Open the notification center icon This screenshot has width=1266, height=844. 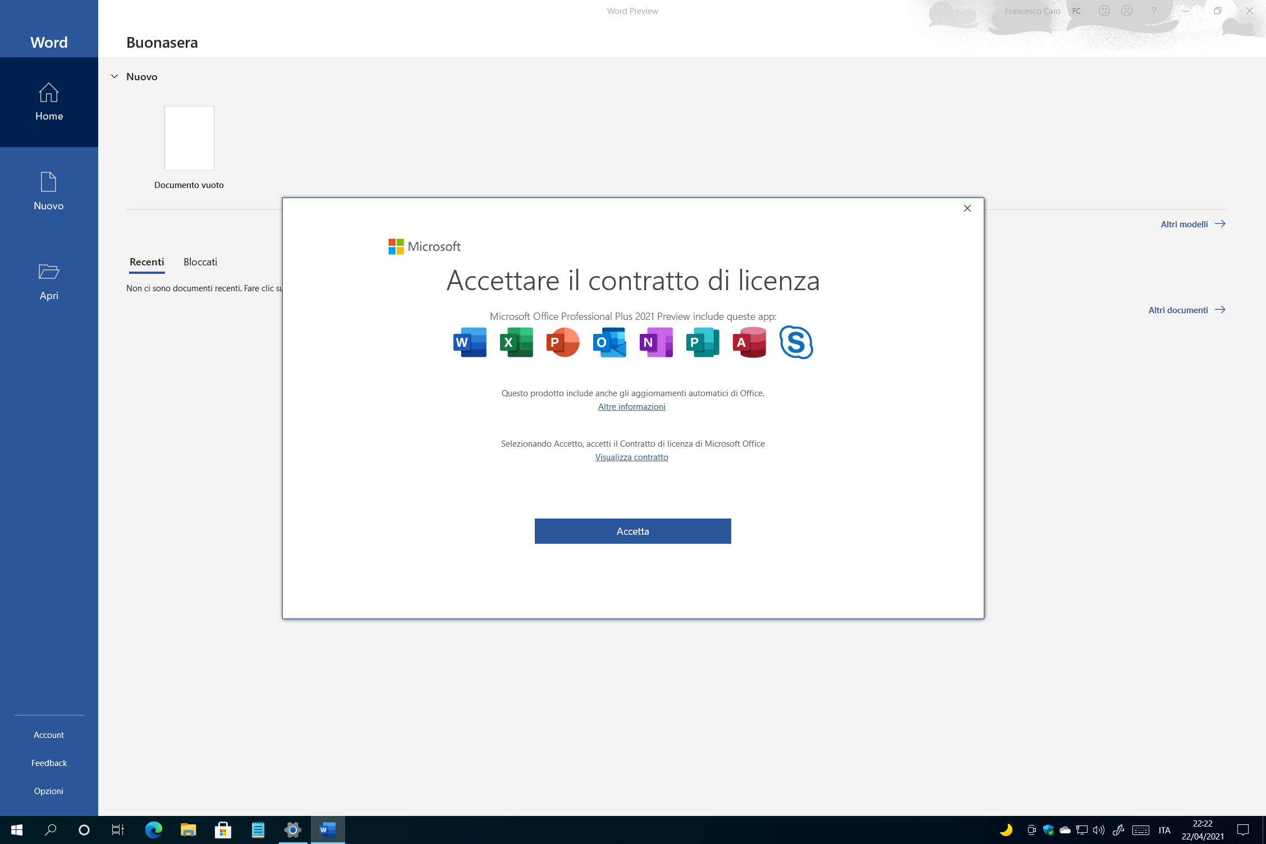click(1243, 830)
